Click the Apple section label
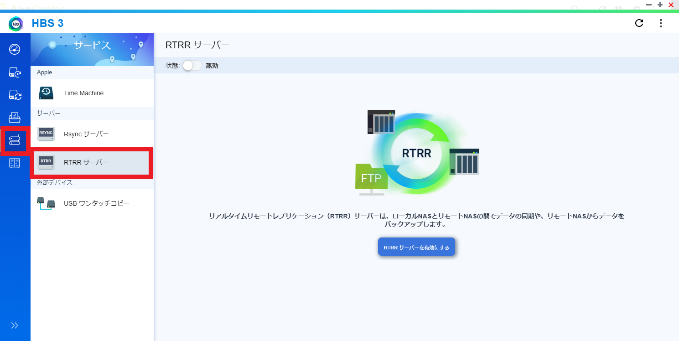This screenshot has height=341, width=679. 45,72
